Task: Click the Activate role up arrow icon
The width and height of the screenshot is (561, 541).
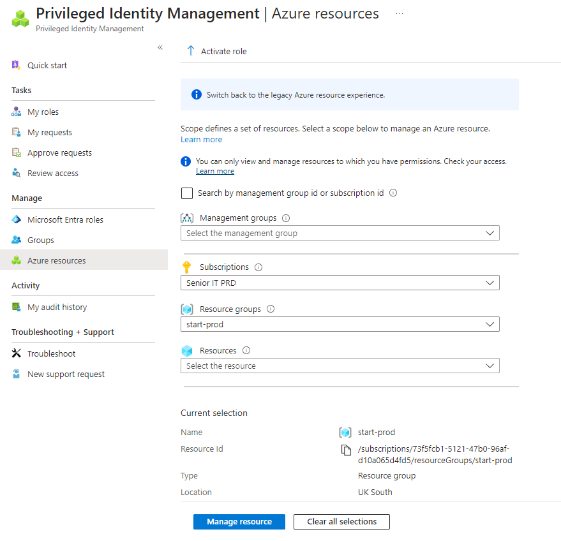Action: coord(191,51)
